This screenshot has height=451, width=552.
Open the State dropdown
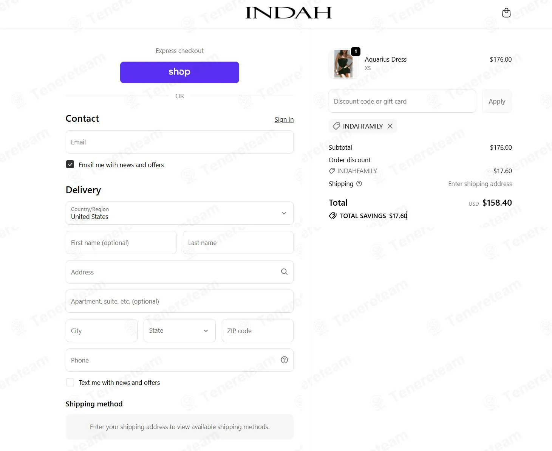[179, 330]
